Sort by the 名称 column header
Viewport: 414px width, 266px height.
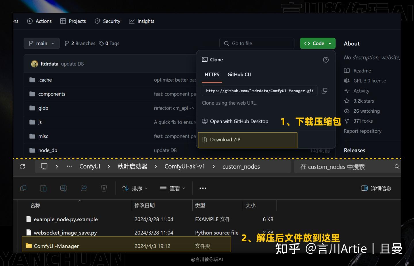[35, 206]
